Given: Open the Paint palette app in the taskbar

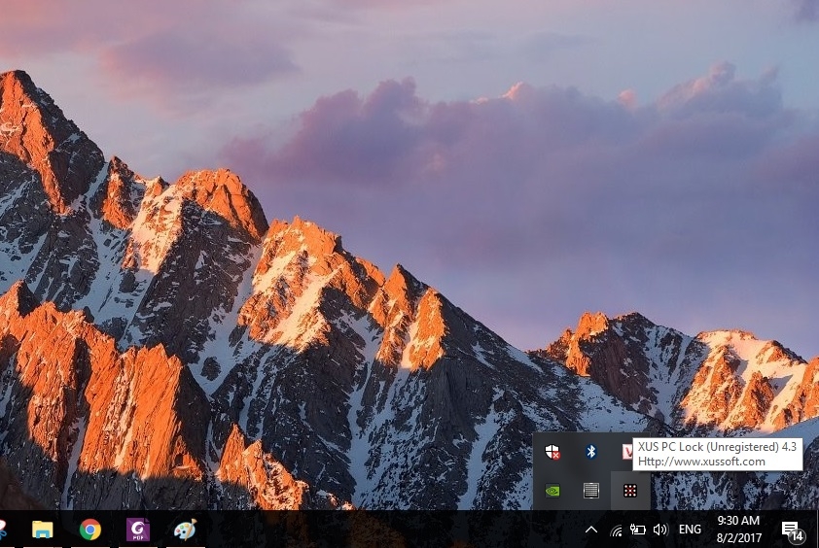Looking at the screenshot, I should (186, 530).
